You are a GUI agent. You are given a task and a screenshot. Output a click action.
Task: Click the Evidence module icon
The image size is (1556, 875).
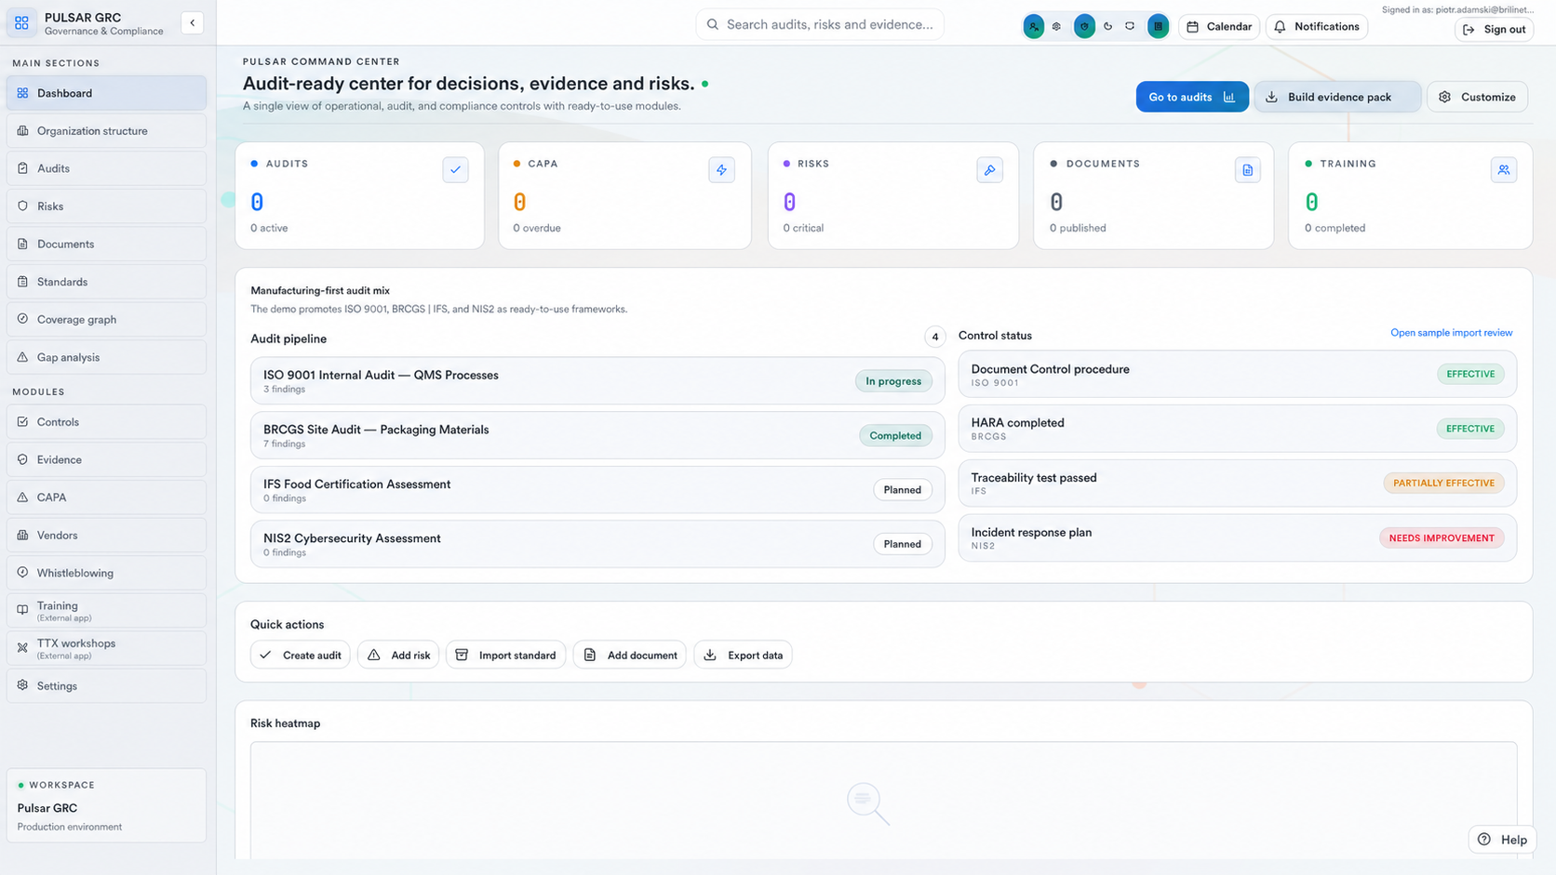click(22, 459)
